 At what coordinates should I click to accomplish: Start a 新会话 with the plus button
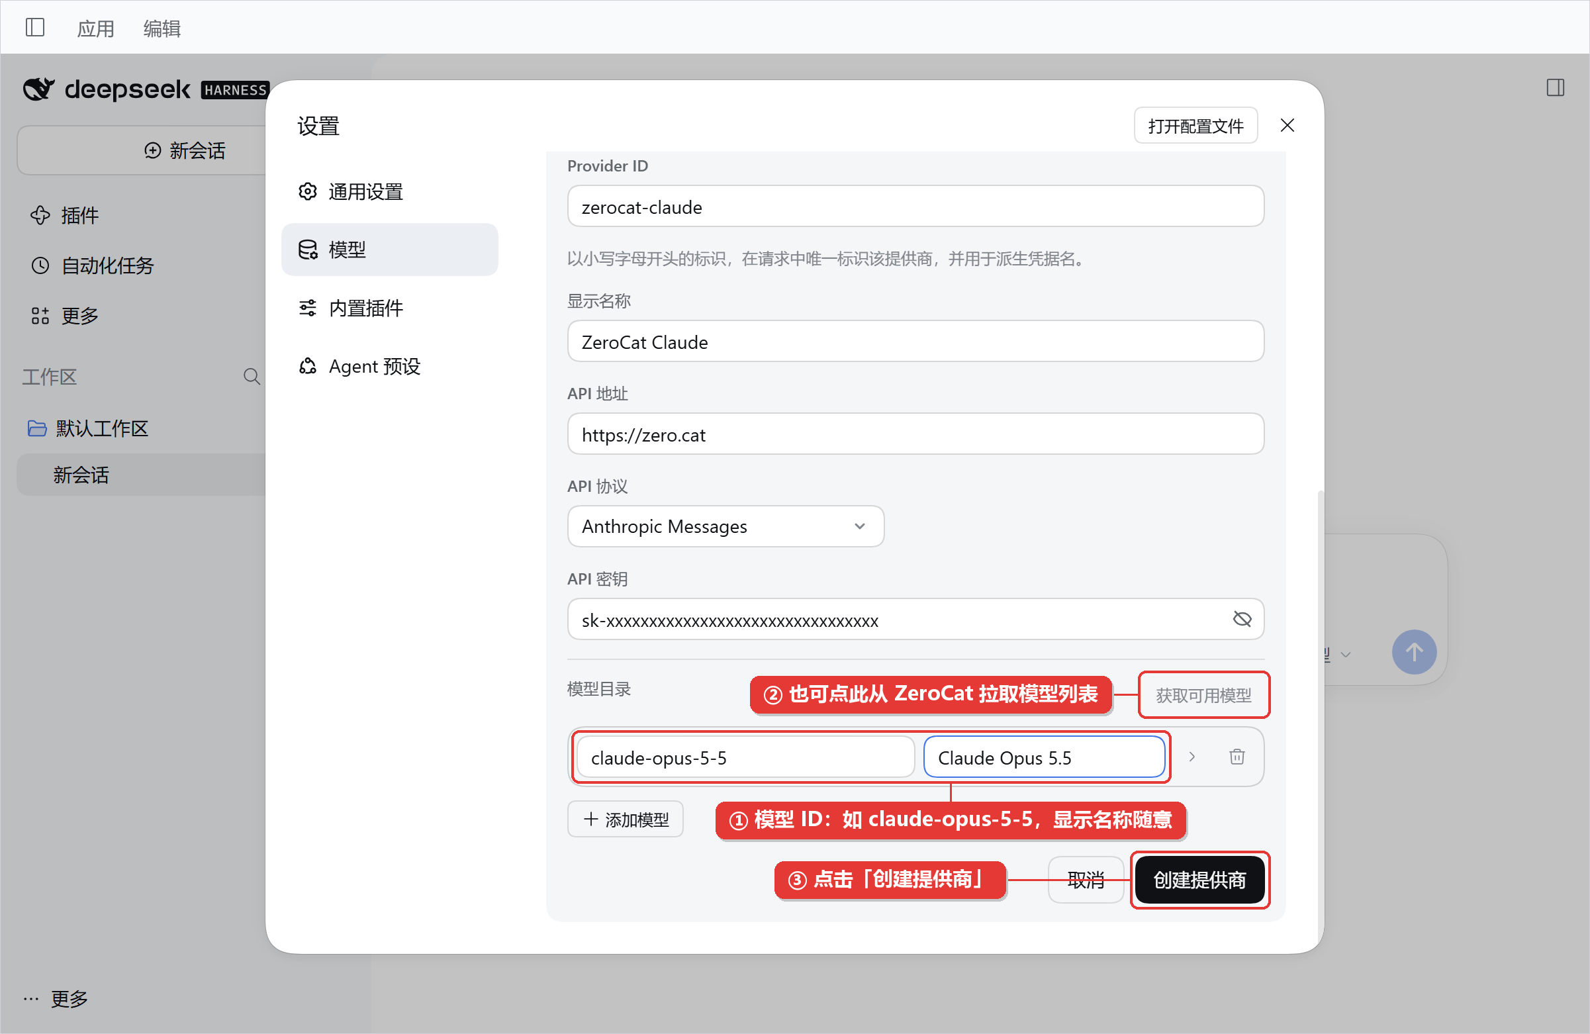click(x=142, y=150)
